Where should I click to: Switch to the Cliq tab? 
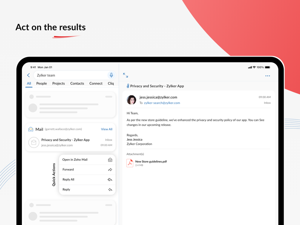(x=111, y=84)
